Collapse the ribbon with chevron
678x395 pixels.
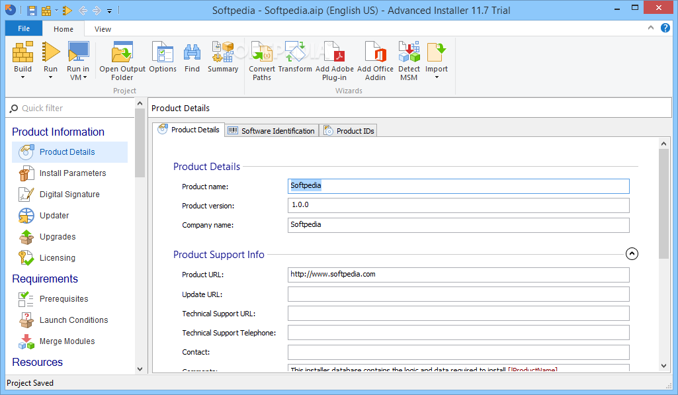coord(650,28)
